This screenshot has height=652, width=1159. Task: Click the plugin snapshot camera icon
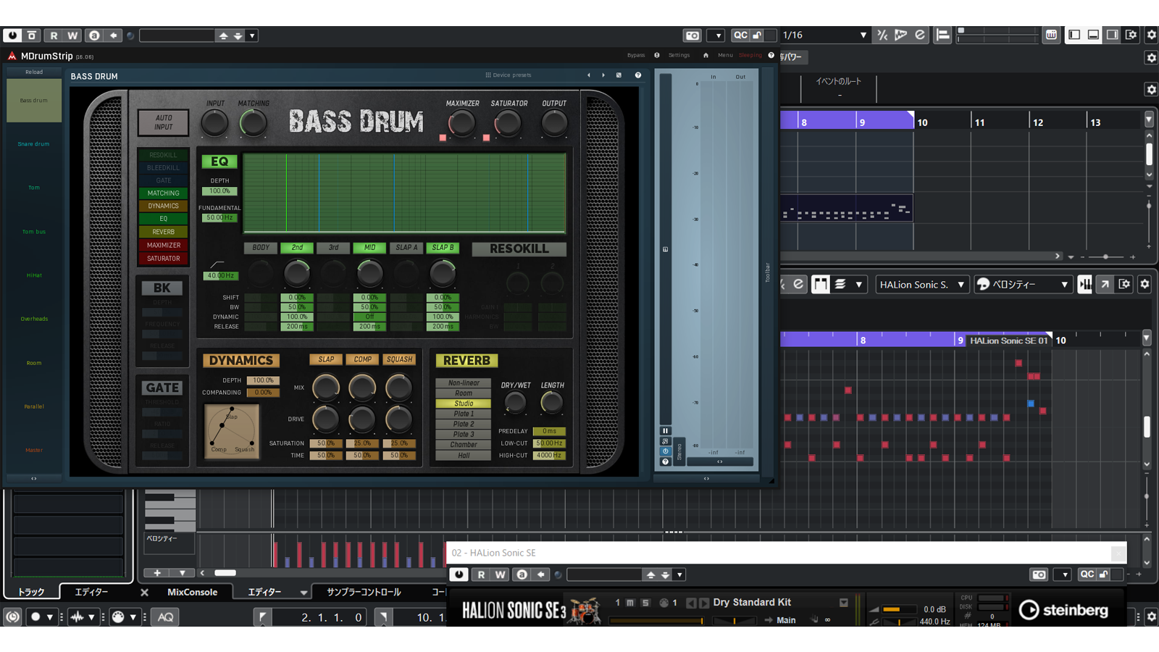click(x=693, y=35)
